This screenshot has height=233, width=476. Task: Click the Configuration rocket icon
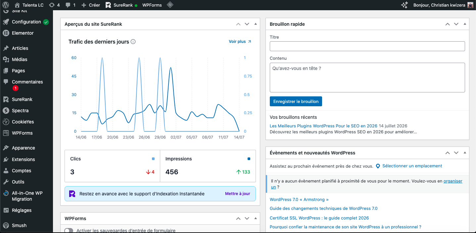click(6, 22)
